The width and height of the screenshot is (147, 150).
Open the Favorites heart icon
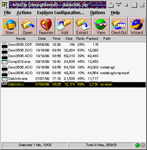pos(46,26)
